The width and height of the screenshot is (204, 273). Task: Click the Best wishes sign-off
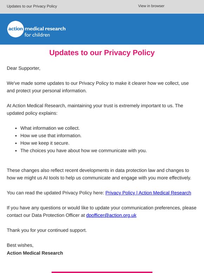20,245
